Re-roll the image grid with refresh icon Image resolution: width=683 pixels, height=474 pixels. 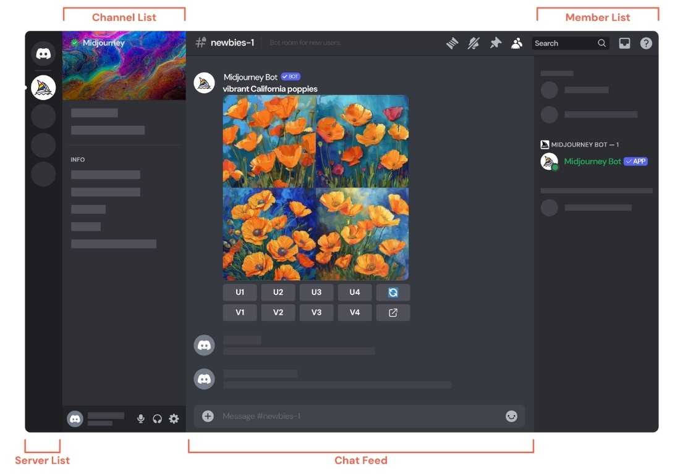coord(393,292)
